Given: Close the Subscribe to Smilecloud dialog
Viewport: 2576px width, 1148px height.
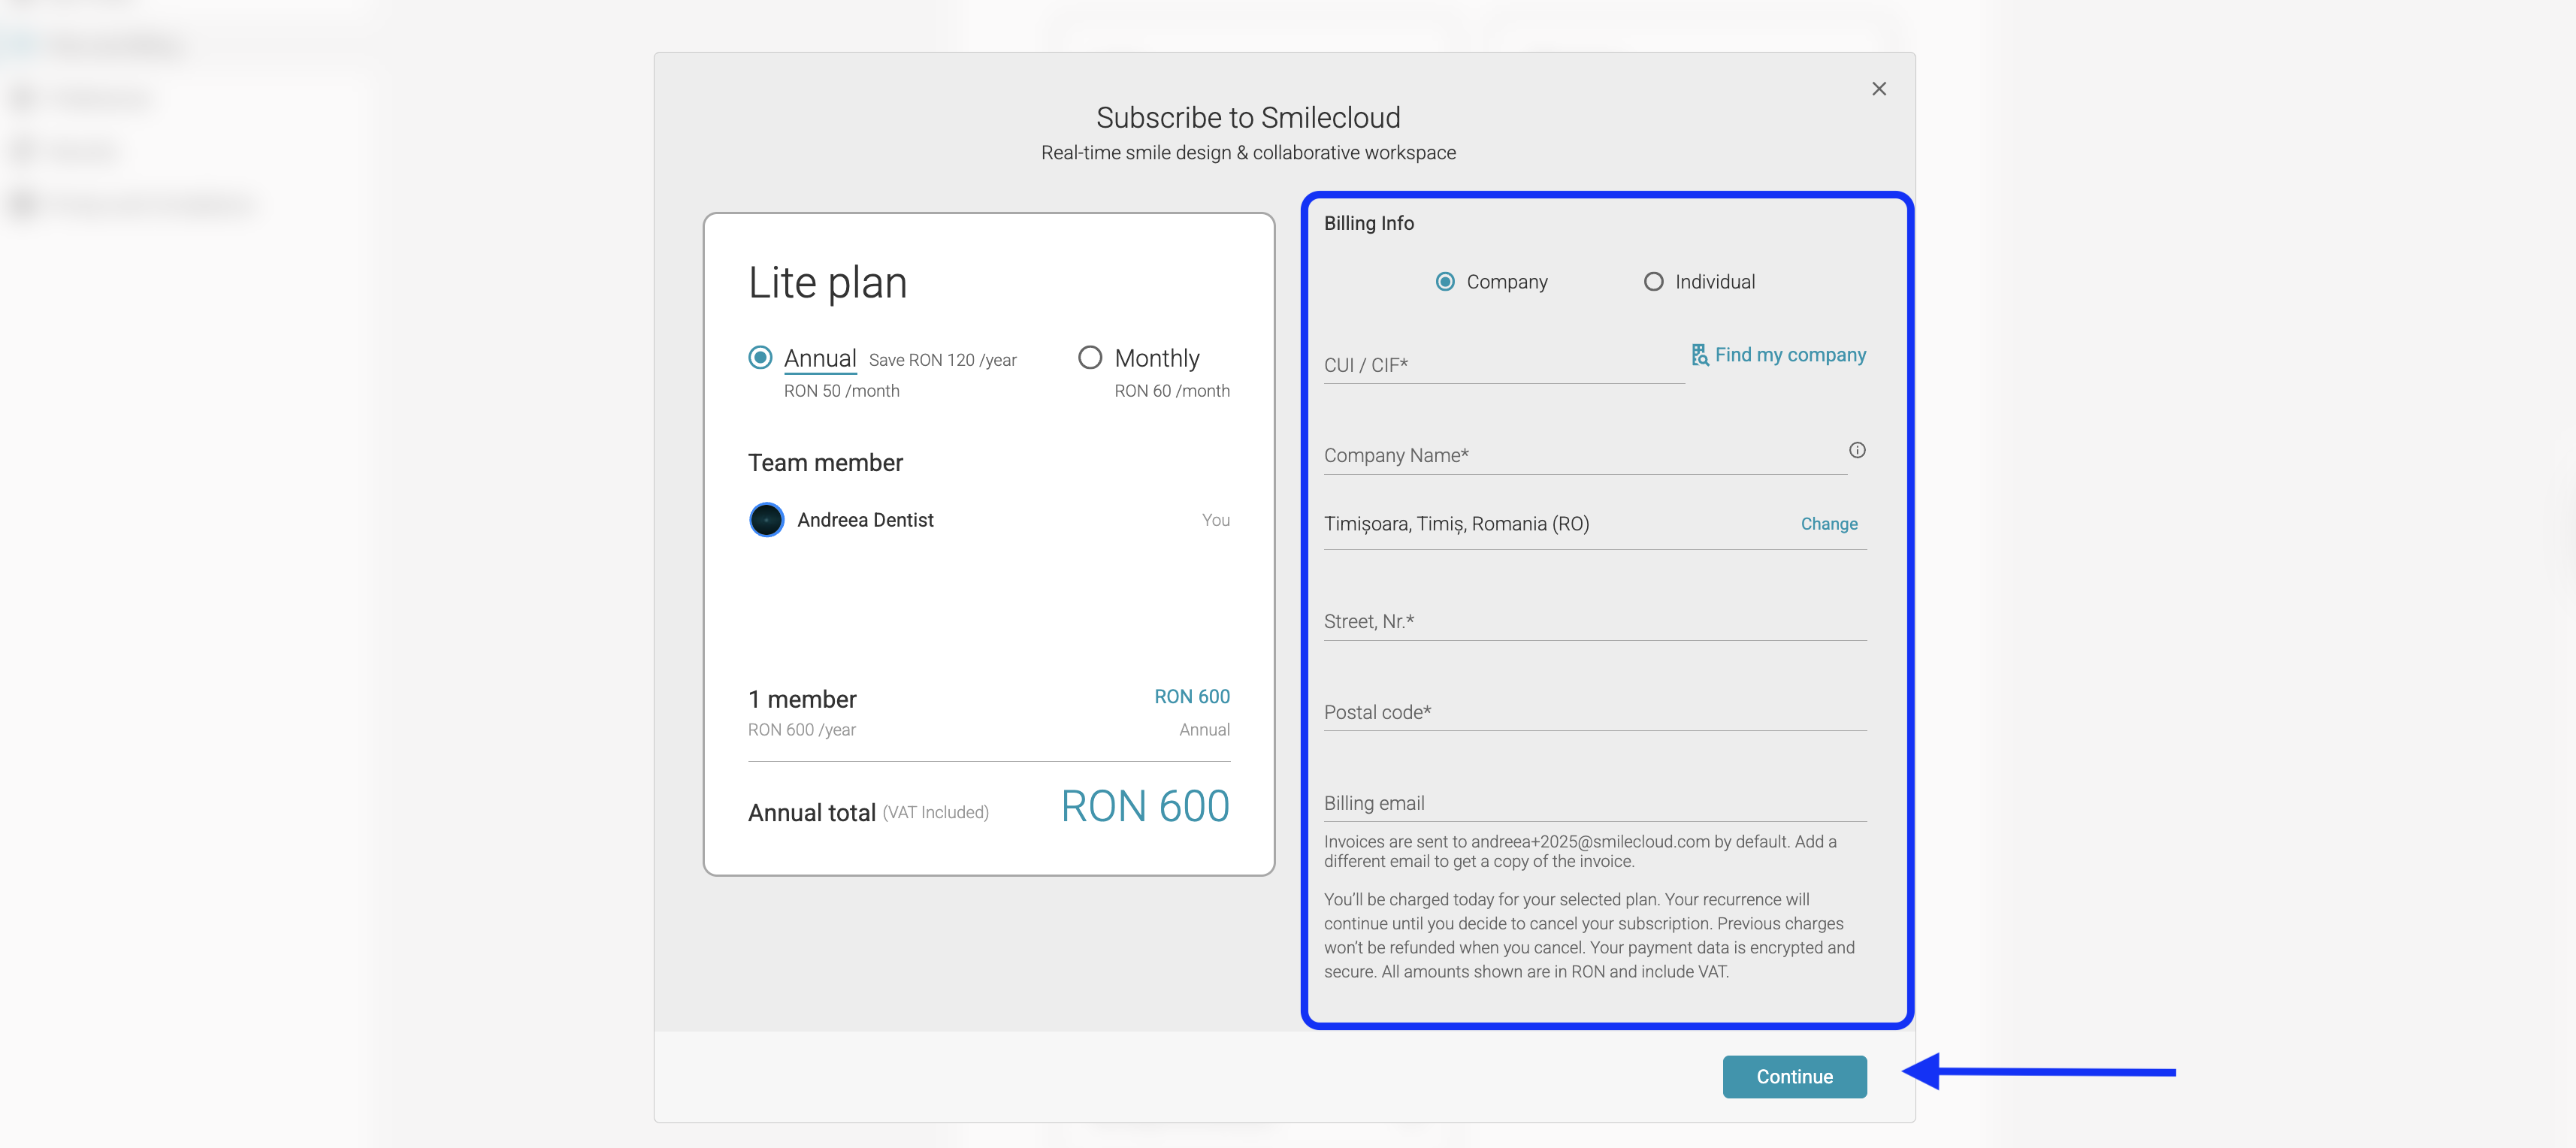Looking at the screenshot, I should point(1879,89).
